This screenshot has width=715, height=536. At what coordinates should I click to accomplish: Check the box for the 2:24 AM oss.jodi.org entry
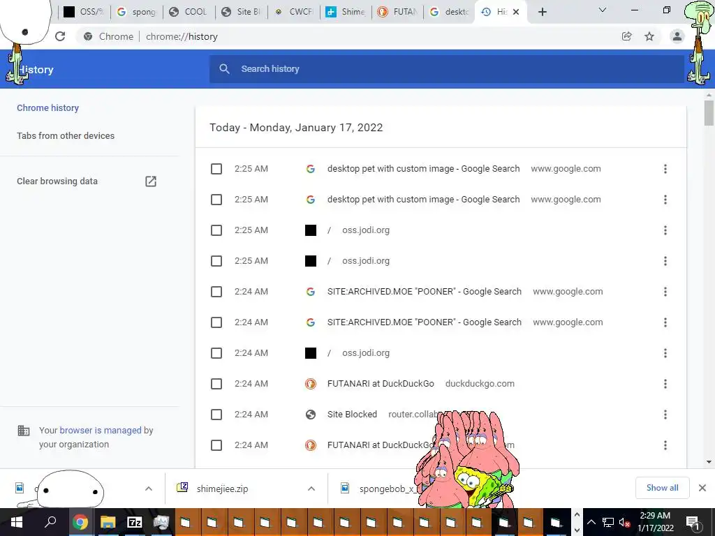216,353
